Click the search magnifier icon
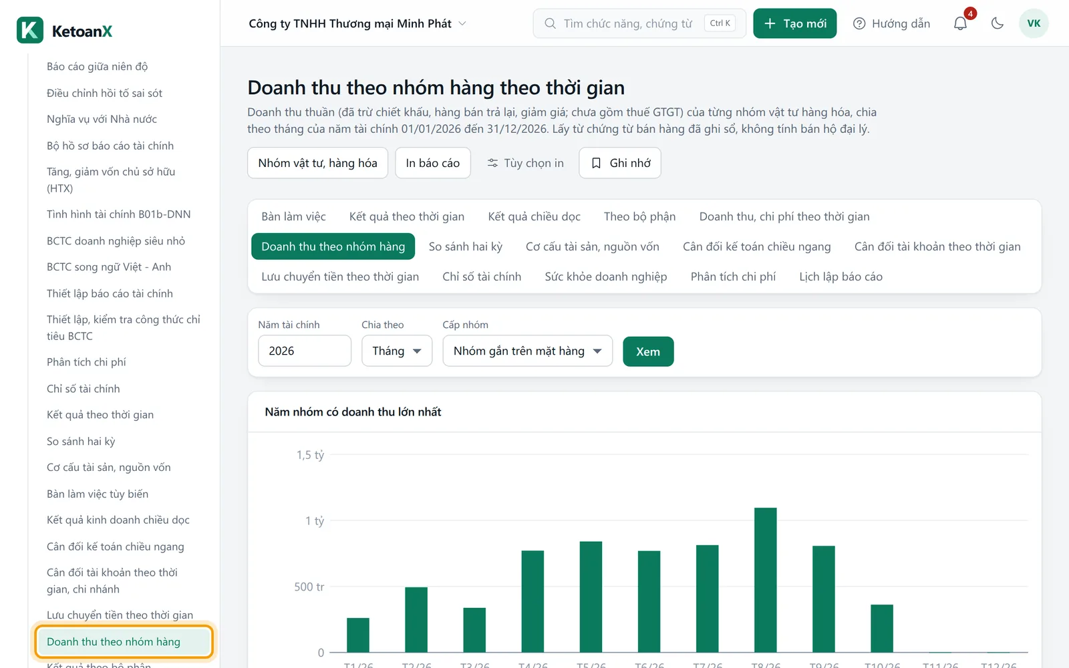1069x668 pixels. (550, 23)
